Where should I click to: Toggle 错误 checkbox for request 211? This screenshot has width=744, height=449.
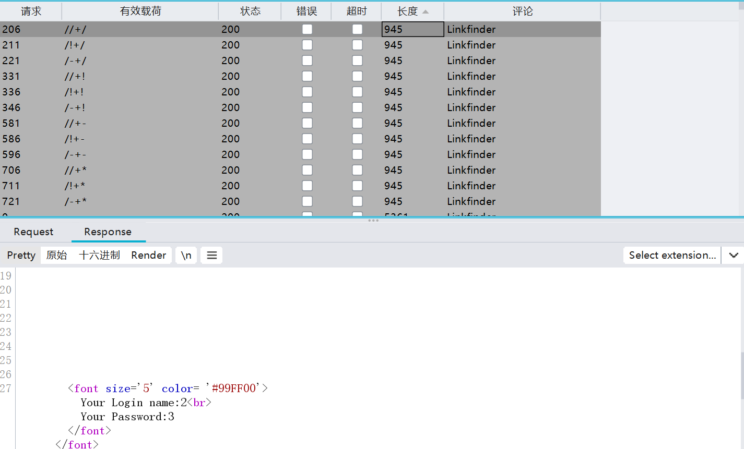pyautogui.click(x=307, y=45)
